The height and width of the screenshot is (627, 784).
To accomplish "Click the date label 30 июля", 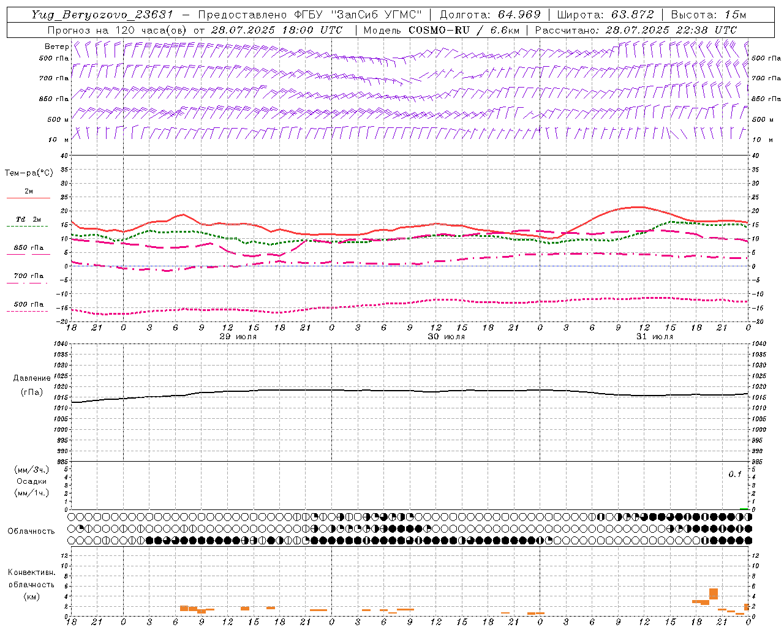I will pos(446,337).
